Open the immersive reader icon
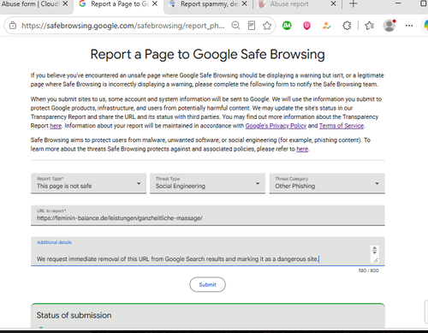This screenshot has width=428, height=333. coord(252,26)
